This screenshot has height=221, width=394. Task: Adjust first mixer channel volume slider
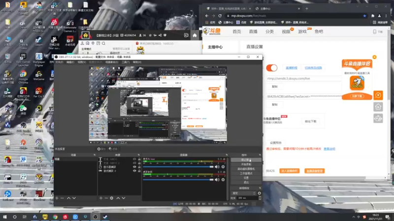click(178, 167)
